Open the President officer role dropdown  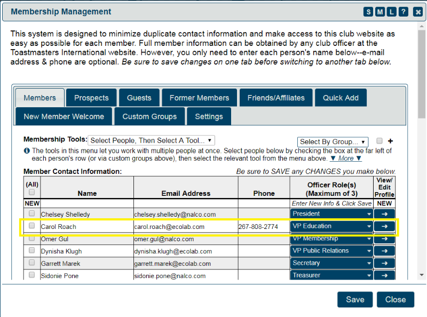click(331, 214)
